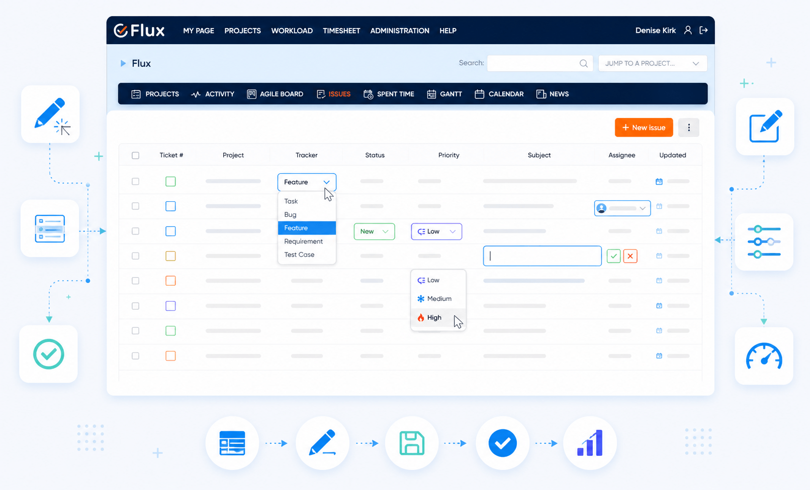Screen dimensions: 810x490
Task: Switch to the Calendar tab
Action: click(499, 94)
